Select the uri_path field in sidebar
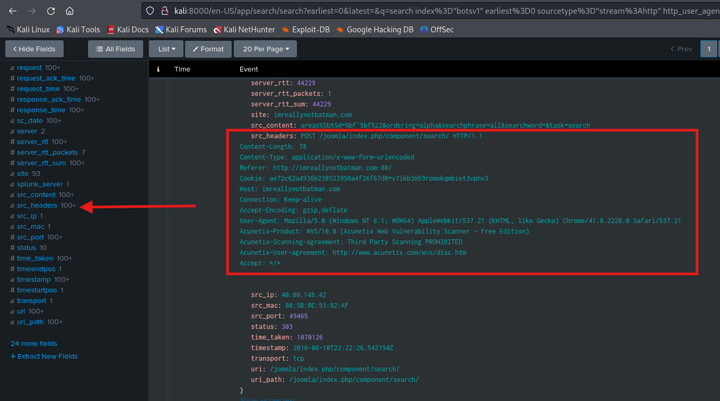 click(30, 322)
